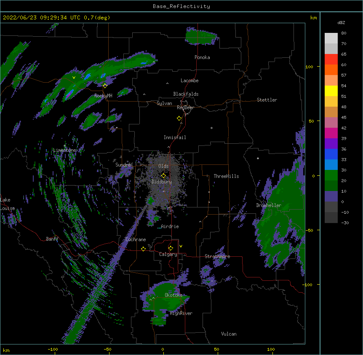
Task: Pick the bright yellow 51-54 dBZ swatch
Action: 331,91
